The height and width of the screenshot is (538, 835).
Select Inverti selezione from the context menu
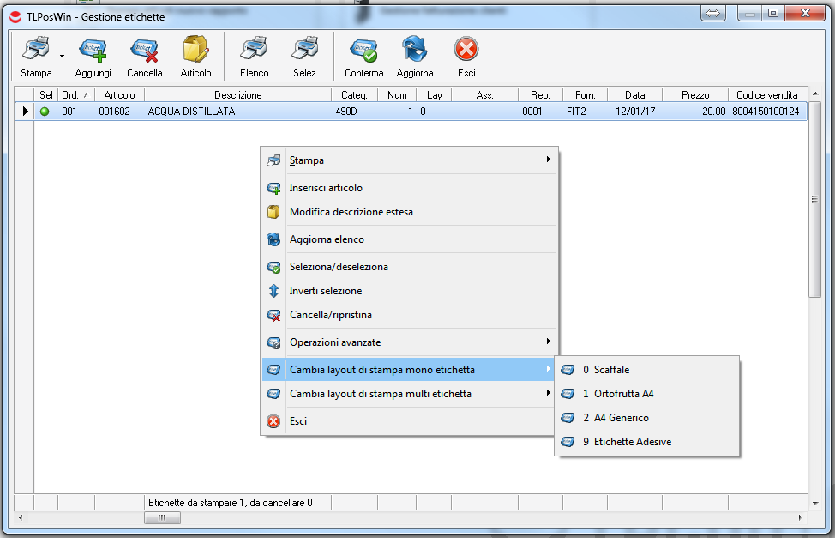click(x=326, y=291)
